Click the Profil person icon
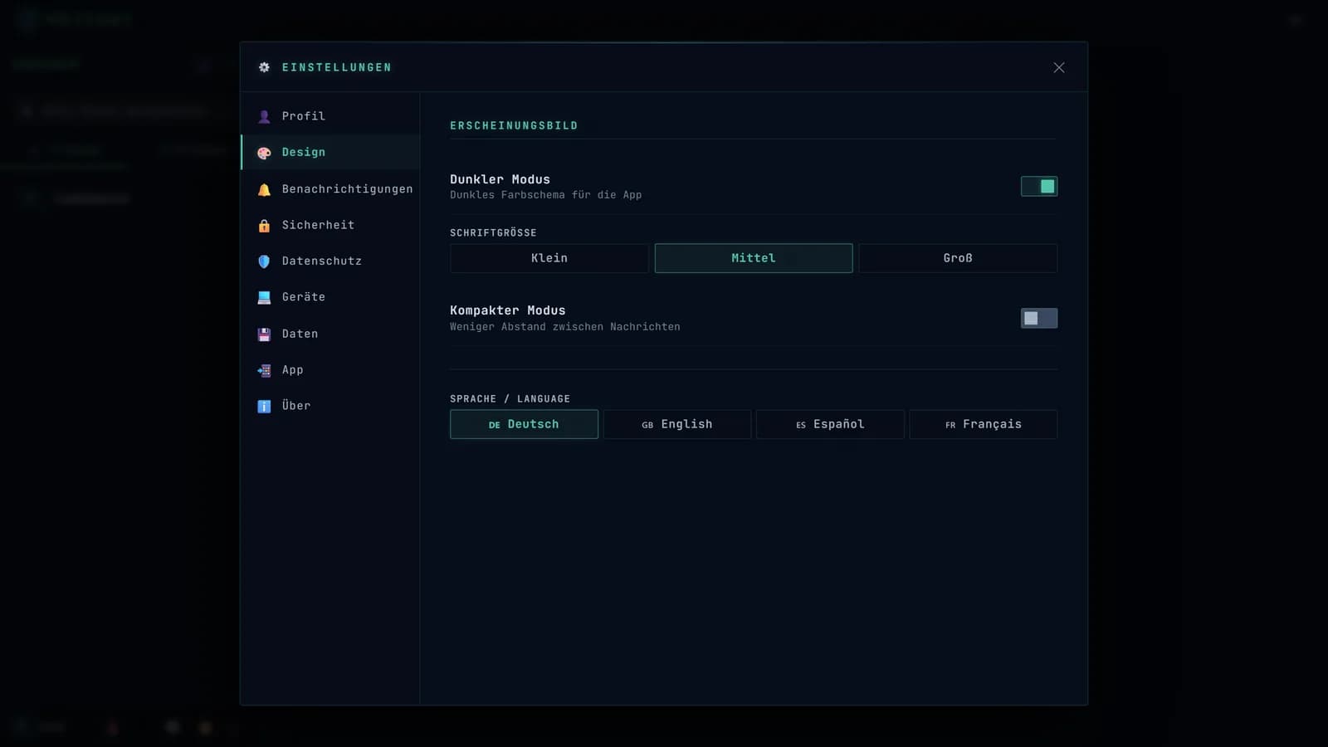1328x747 pixels. click(x=264, y=116)
